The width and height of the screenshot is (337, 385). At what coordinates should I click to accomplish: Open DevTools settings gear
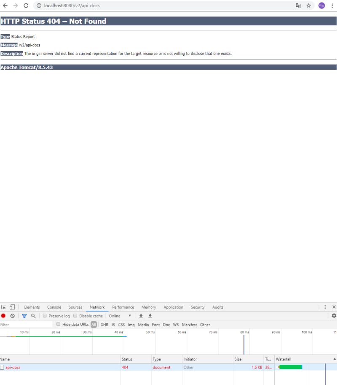334,316
